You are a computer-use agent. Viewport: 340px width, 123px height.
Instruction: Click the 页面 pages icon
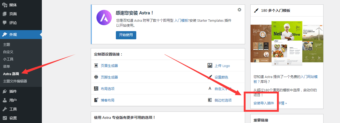click(x=5, y=14)
